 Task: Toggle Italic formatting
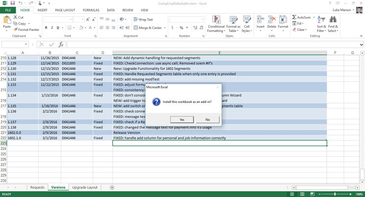(x=52, y=27)
